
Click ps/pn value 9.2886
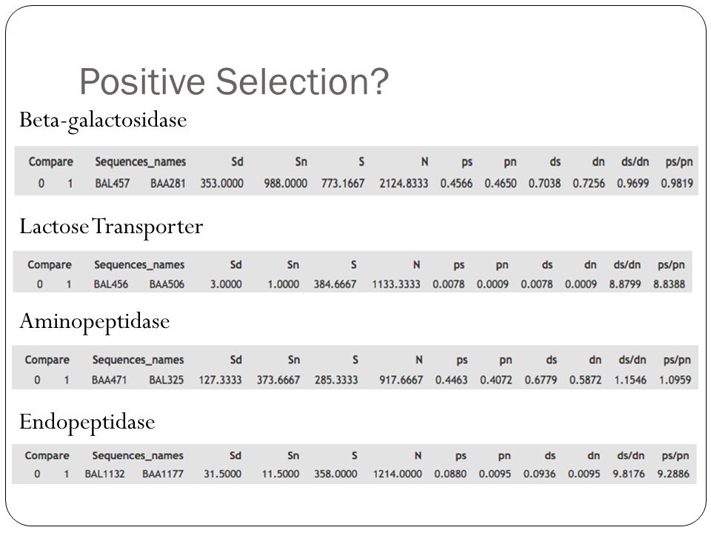tap(673, 474)
